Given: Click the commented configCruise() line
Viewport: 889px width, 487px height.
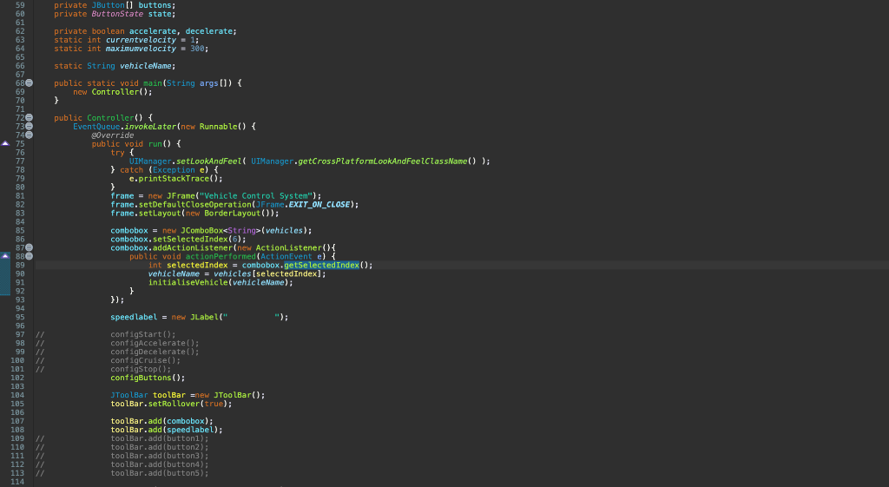Looking at the screenshot, I should [146, 360].
